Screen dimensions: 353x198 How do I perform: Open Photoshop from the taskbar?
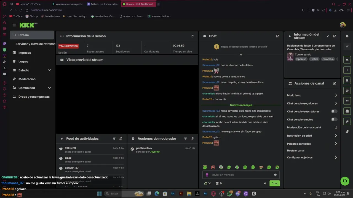pyautogui.click(x=205, y=194)
